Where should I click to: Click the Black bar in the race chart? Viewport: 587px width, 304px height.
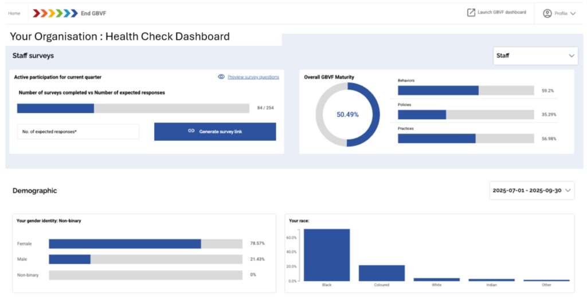click(x=327, y=255)
